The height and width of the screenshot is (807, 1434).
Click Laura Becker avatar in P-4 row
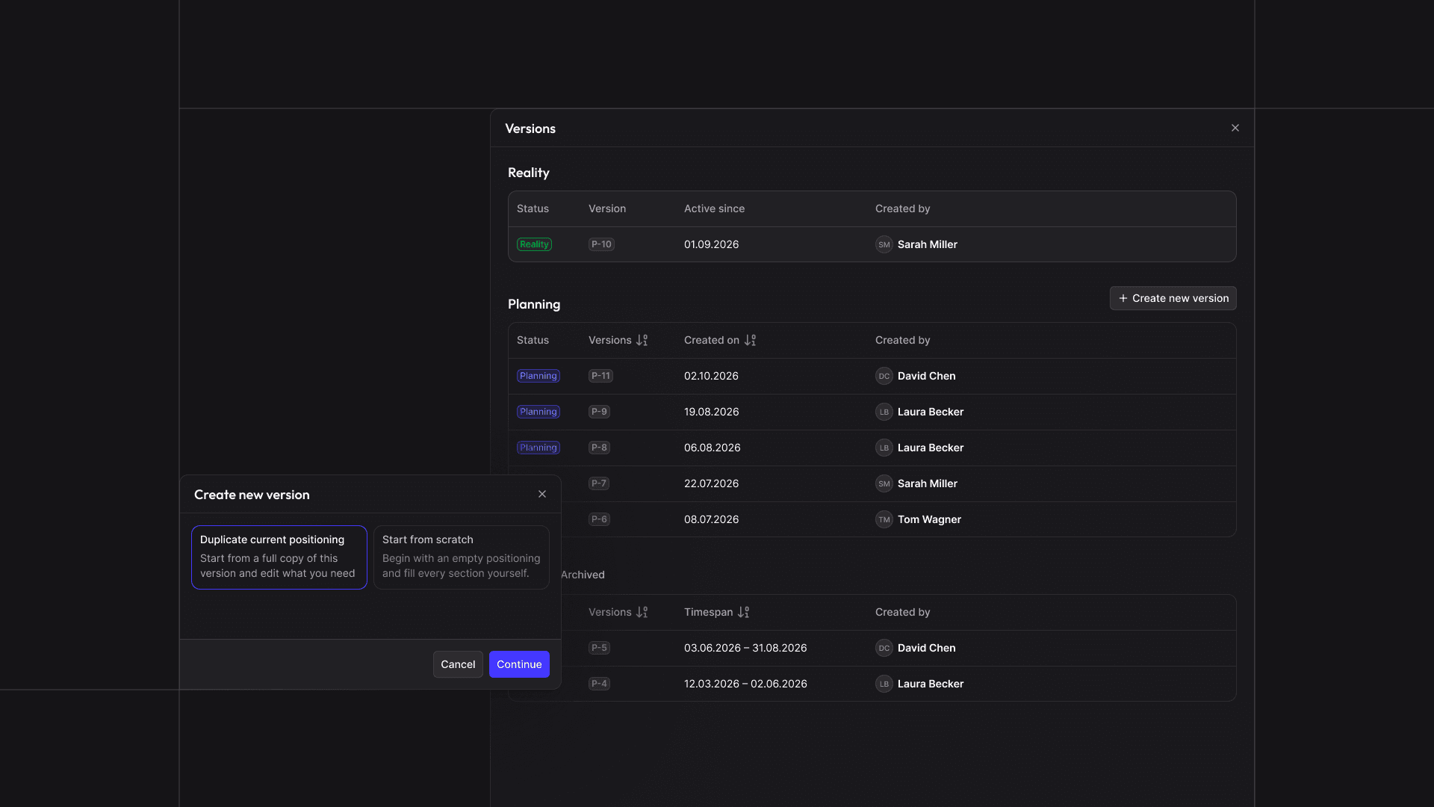pyautogui.click(x=884, y=684)
